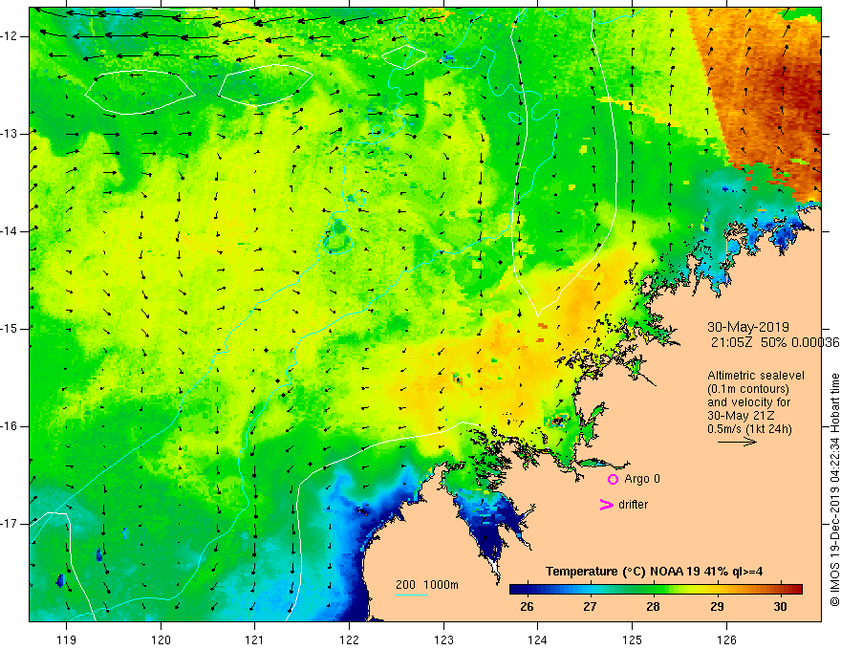Click the magenta Argo circle legend marker
Image resolution: width=841 pixels, height=650 pixels.
tap(613, 480)
